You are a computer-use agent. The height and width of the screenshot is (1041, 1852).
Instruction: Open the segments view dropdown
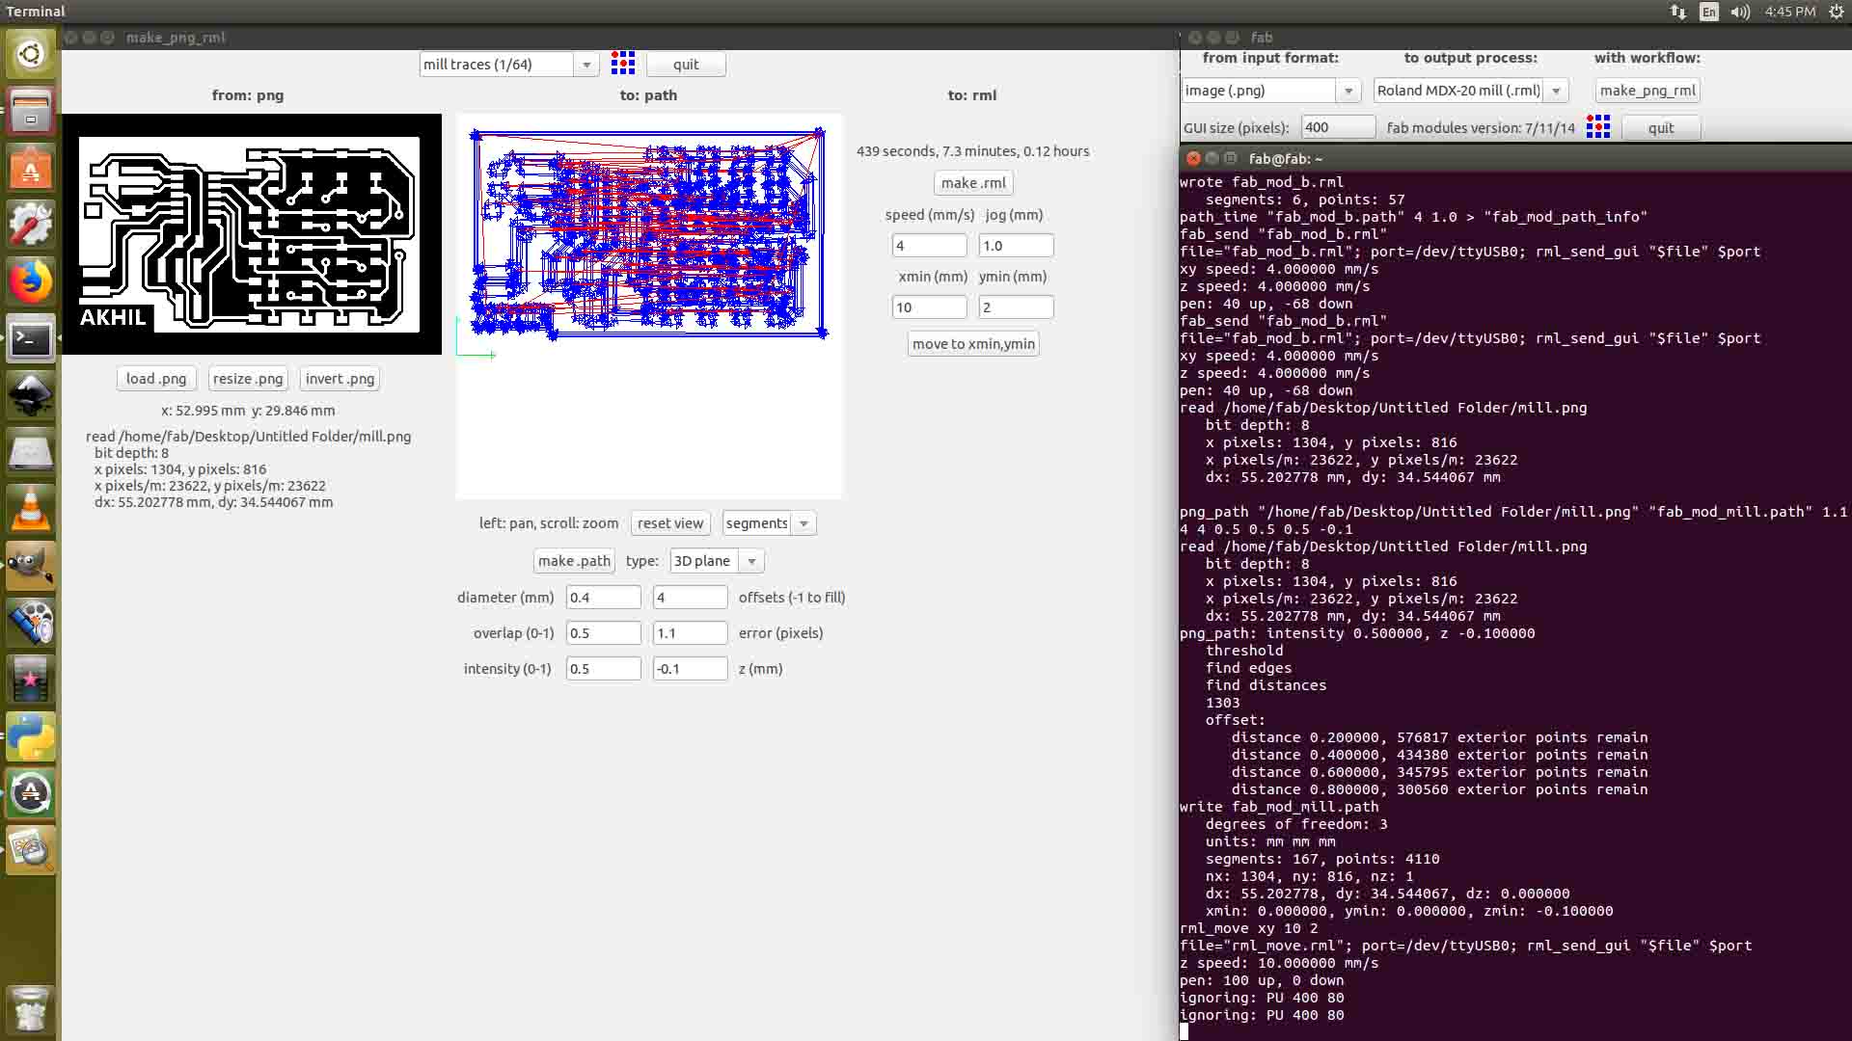(803, 523)
